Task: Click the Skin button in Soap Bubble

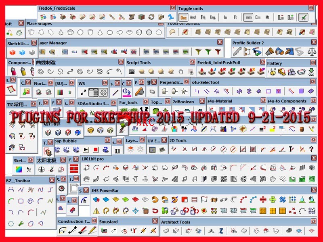Action: pos(57,149)
